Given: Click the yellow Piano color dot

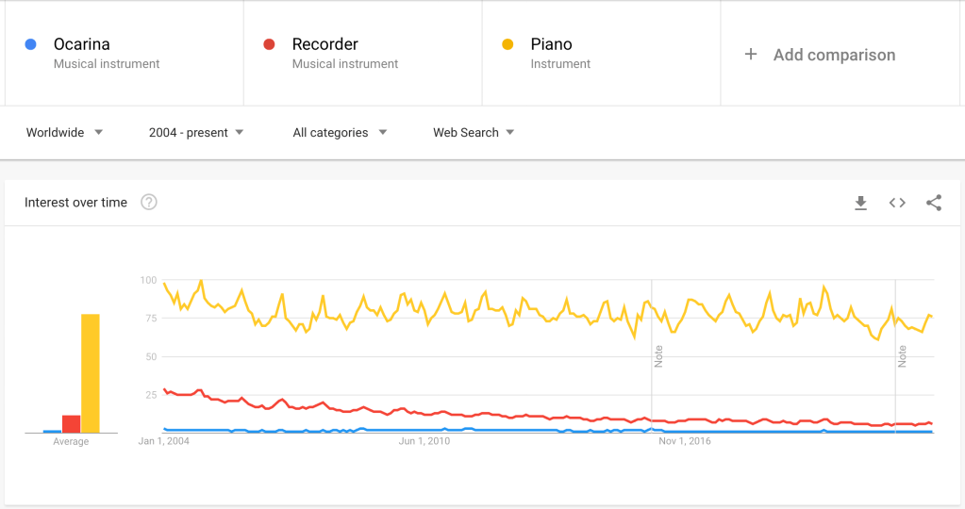Looking at the screenshot, I should click(x=508, y=44).
